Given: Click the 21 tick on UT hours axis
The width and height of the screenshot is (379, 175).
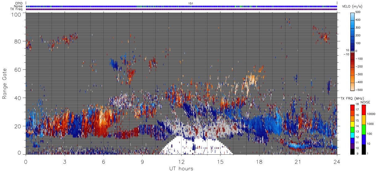Looking at the screenshot, I should [298, 162].
